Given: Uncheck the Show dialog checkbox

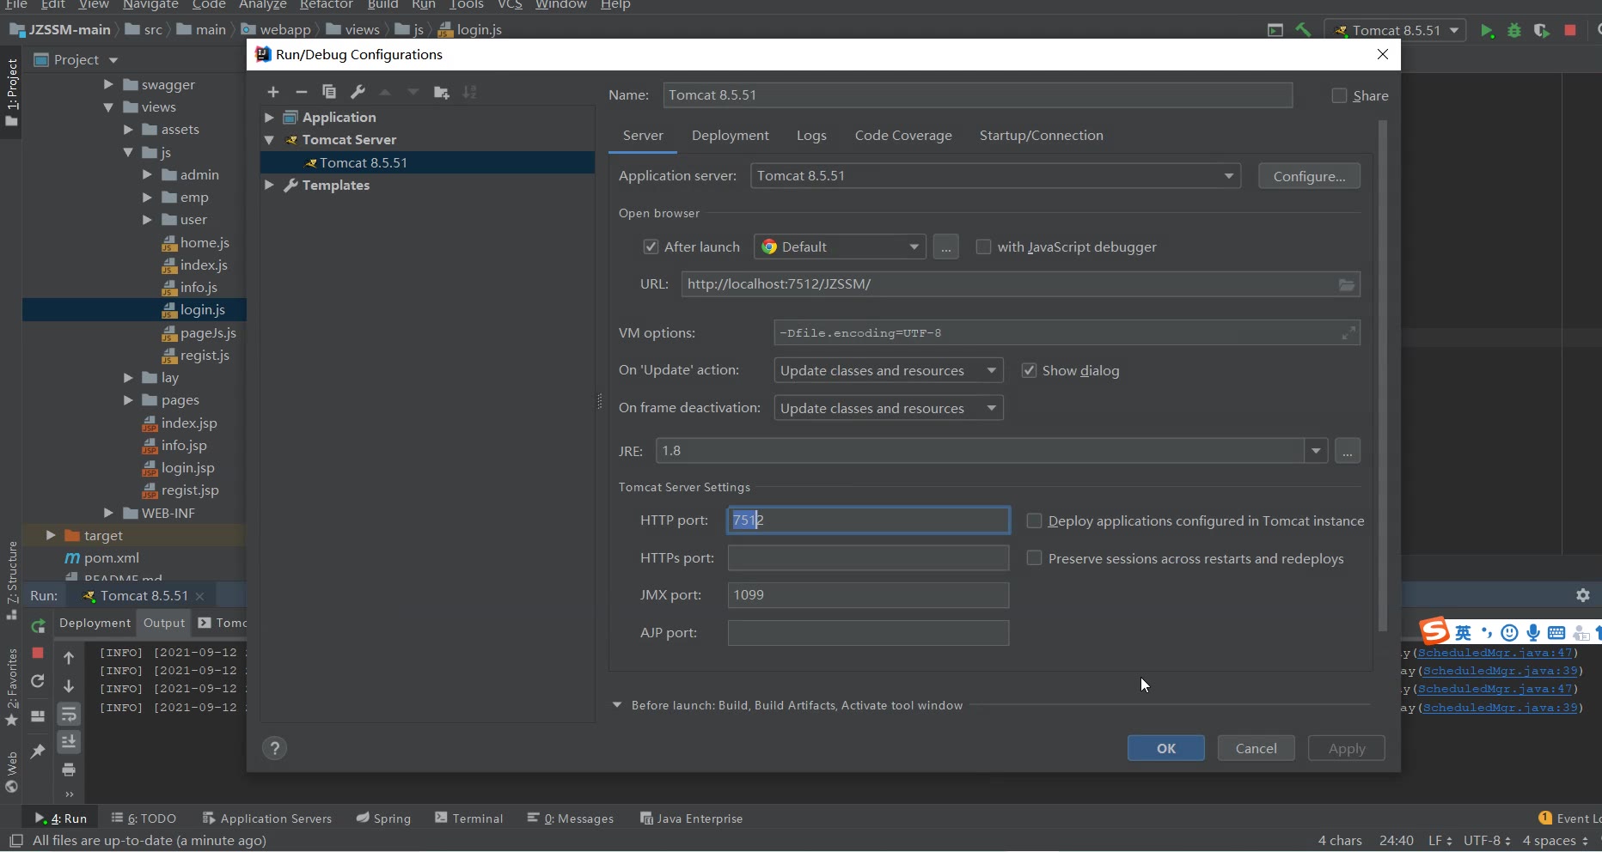Looking at the screenshot, I should point(1029,370).
